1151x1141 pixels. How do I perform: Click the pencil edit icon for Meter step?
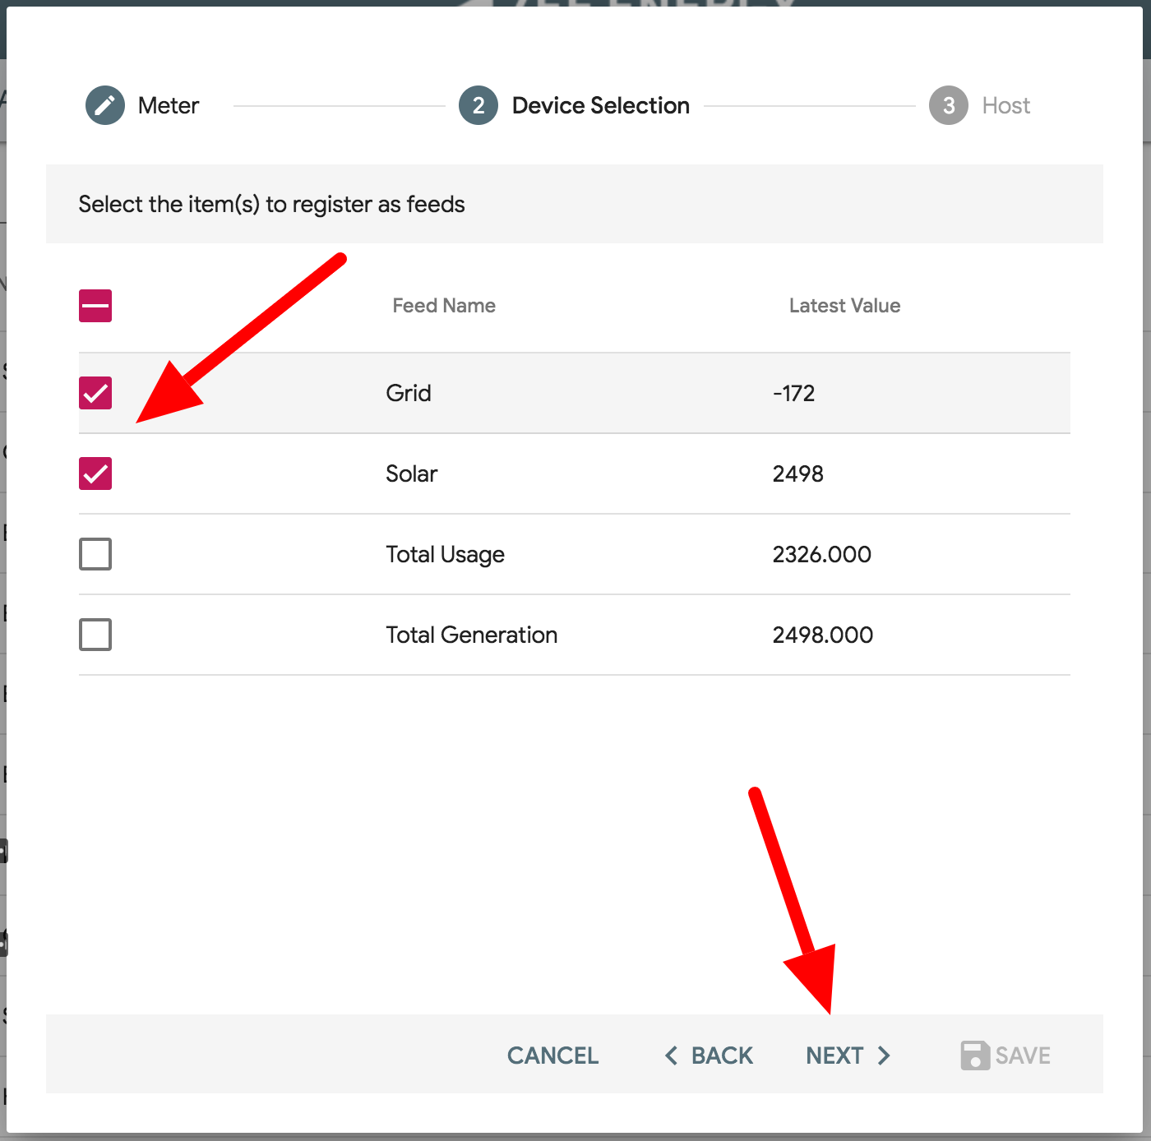(x=105, y=105)
